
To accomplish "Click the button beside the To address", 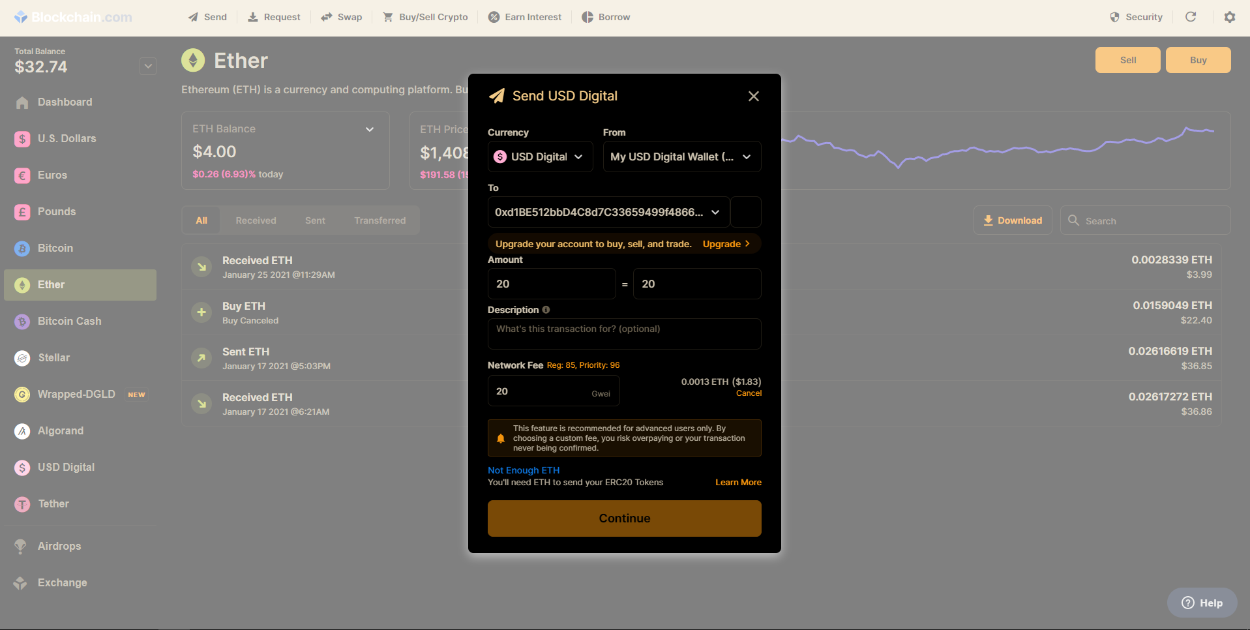I will (746, 212).
